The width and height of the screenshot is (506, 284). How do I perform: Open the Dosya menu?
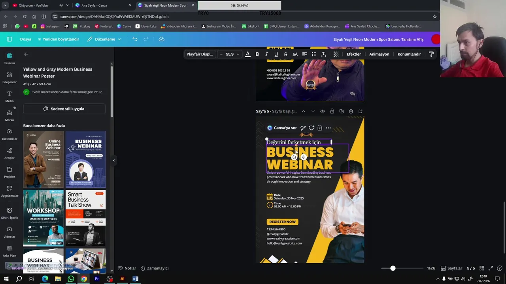coord(26,39)
